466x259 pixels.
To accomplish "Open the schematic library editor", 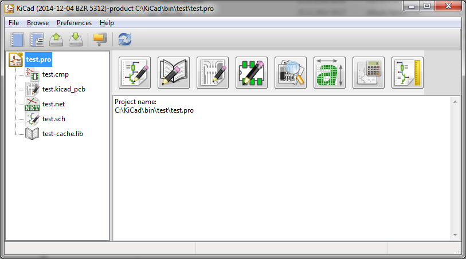I will coord(174,73).
